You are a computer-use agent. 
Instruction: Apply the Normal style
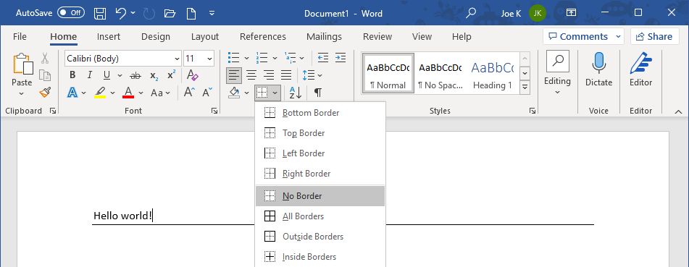click(388, 74)
